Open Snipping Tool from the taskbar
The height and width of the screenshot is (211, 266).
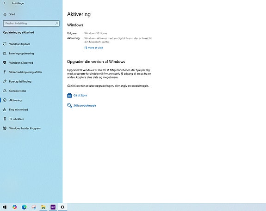pos(34,207)
